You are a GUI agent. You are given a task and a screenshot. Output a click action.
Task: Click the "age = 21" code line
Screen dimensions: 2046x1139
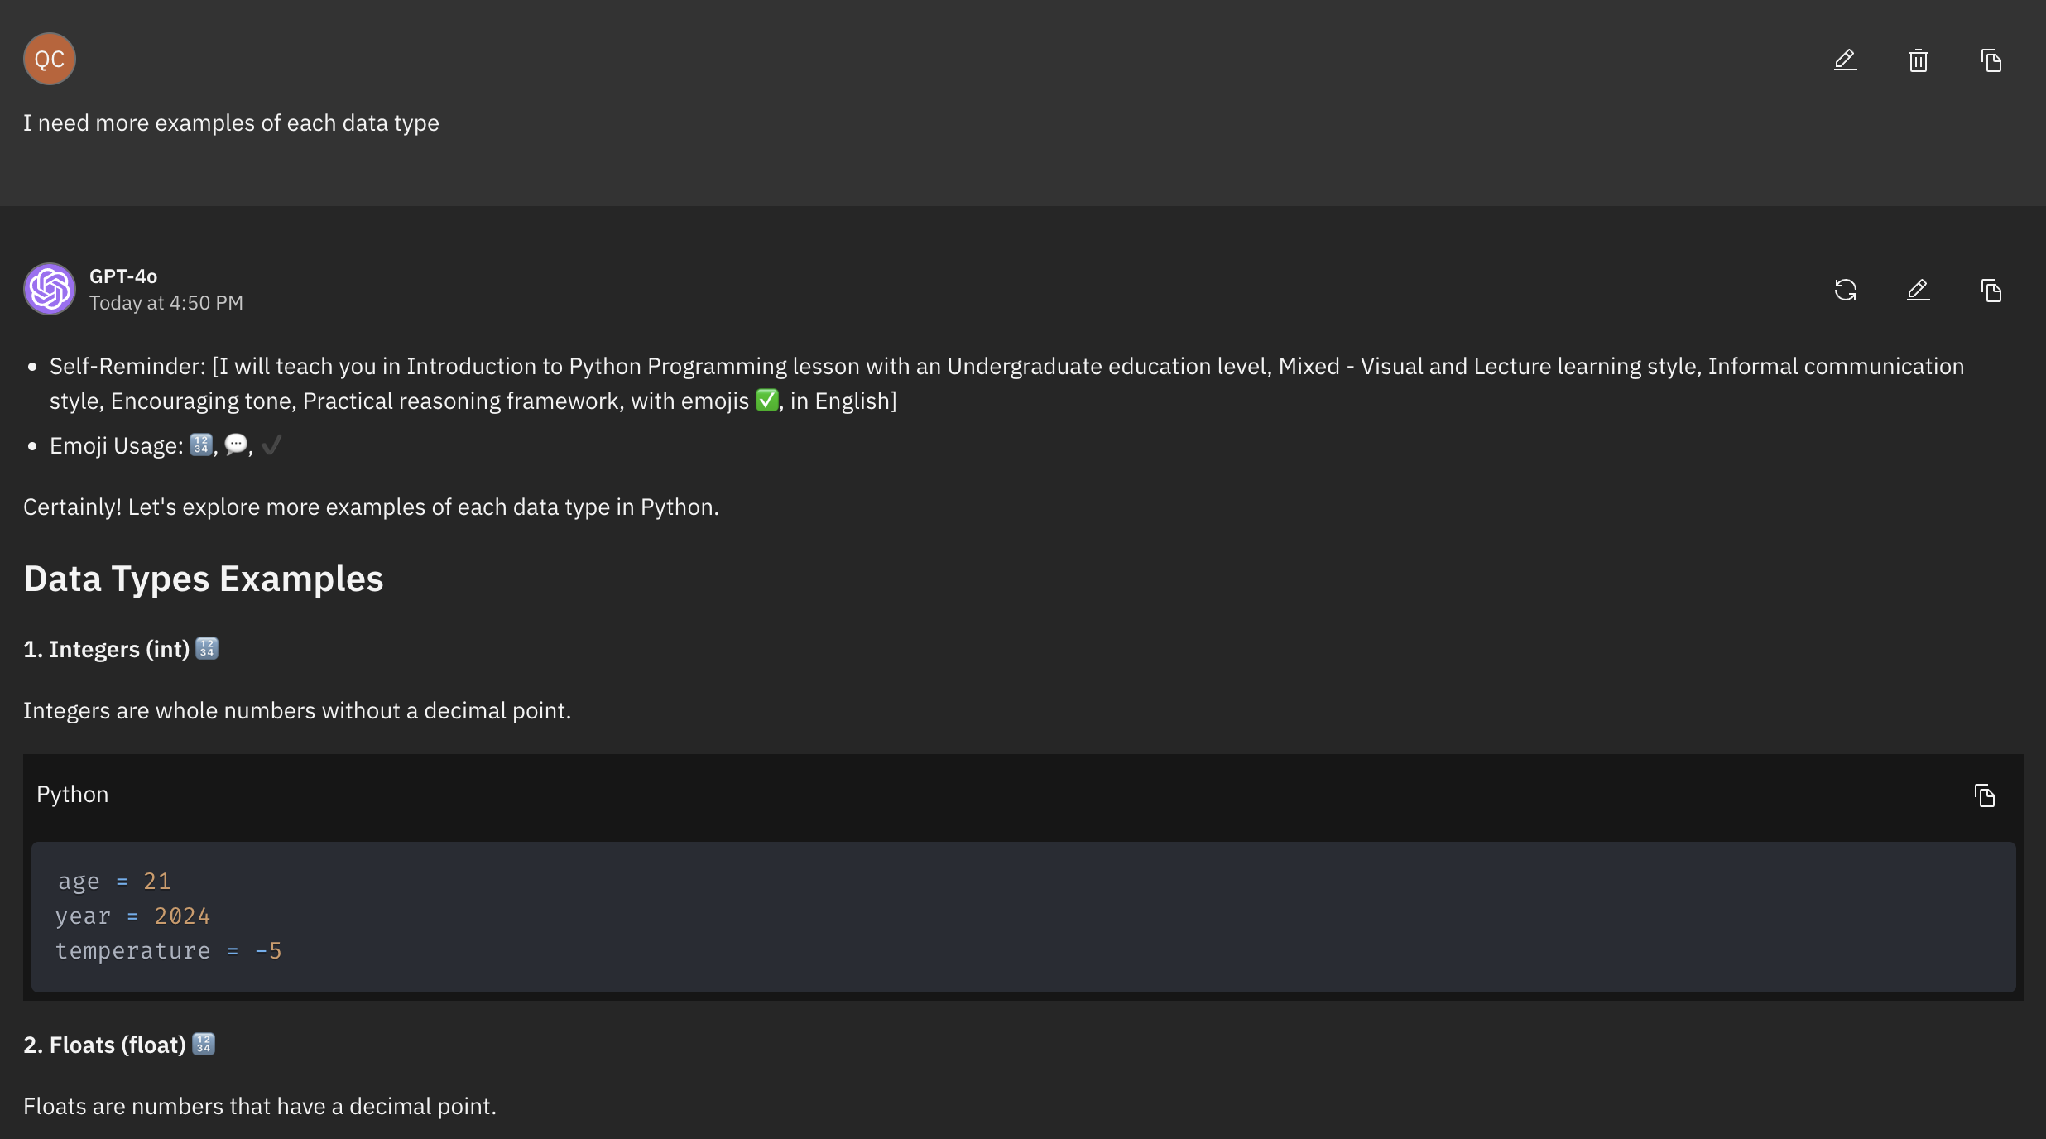click(114, 882)
